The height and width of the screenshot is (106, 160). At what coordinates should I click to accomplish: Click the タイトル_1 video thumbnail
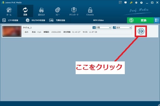coord(12,31)
